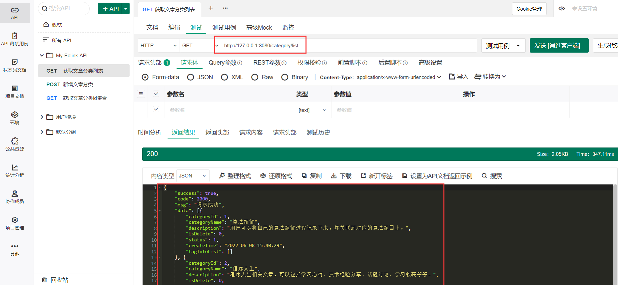Open 统计分析 in the sidebar
618x285 pixels.
pyautogui.click(x=15, y=171)
